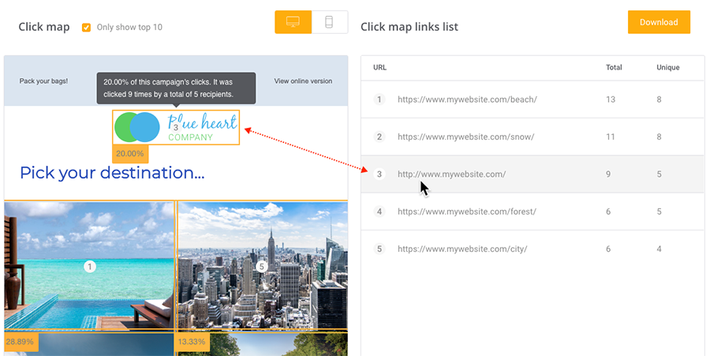The height and width of the screenshot is (356, 710).
Task: Click the Download button
Action: tap(659, 22)
